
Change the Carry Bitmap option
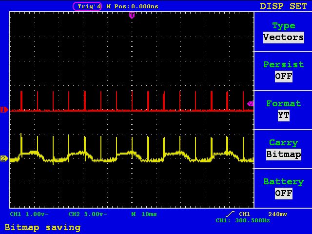coord(283,154)
